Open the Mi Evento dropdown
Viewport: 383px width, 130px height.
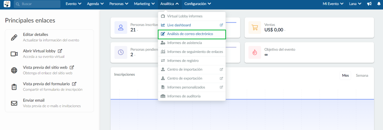(333, 4)
